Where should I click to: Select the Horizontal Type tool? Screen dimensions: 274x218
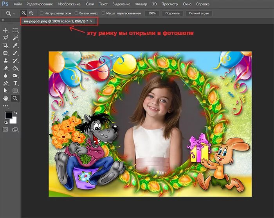pos(15,83)
